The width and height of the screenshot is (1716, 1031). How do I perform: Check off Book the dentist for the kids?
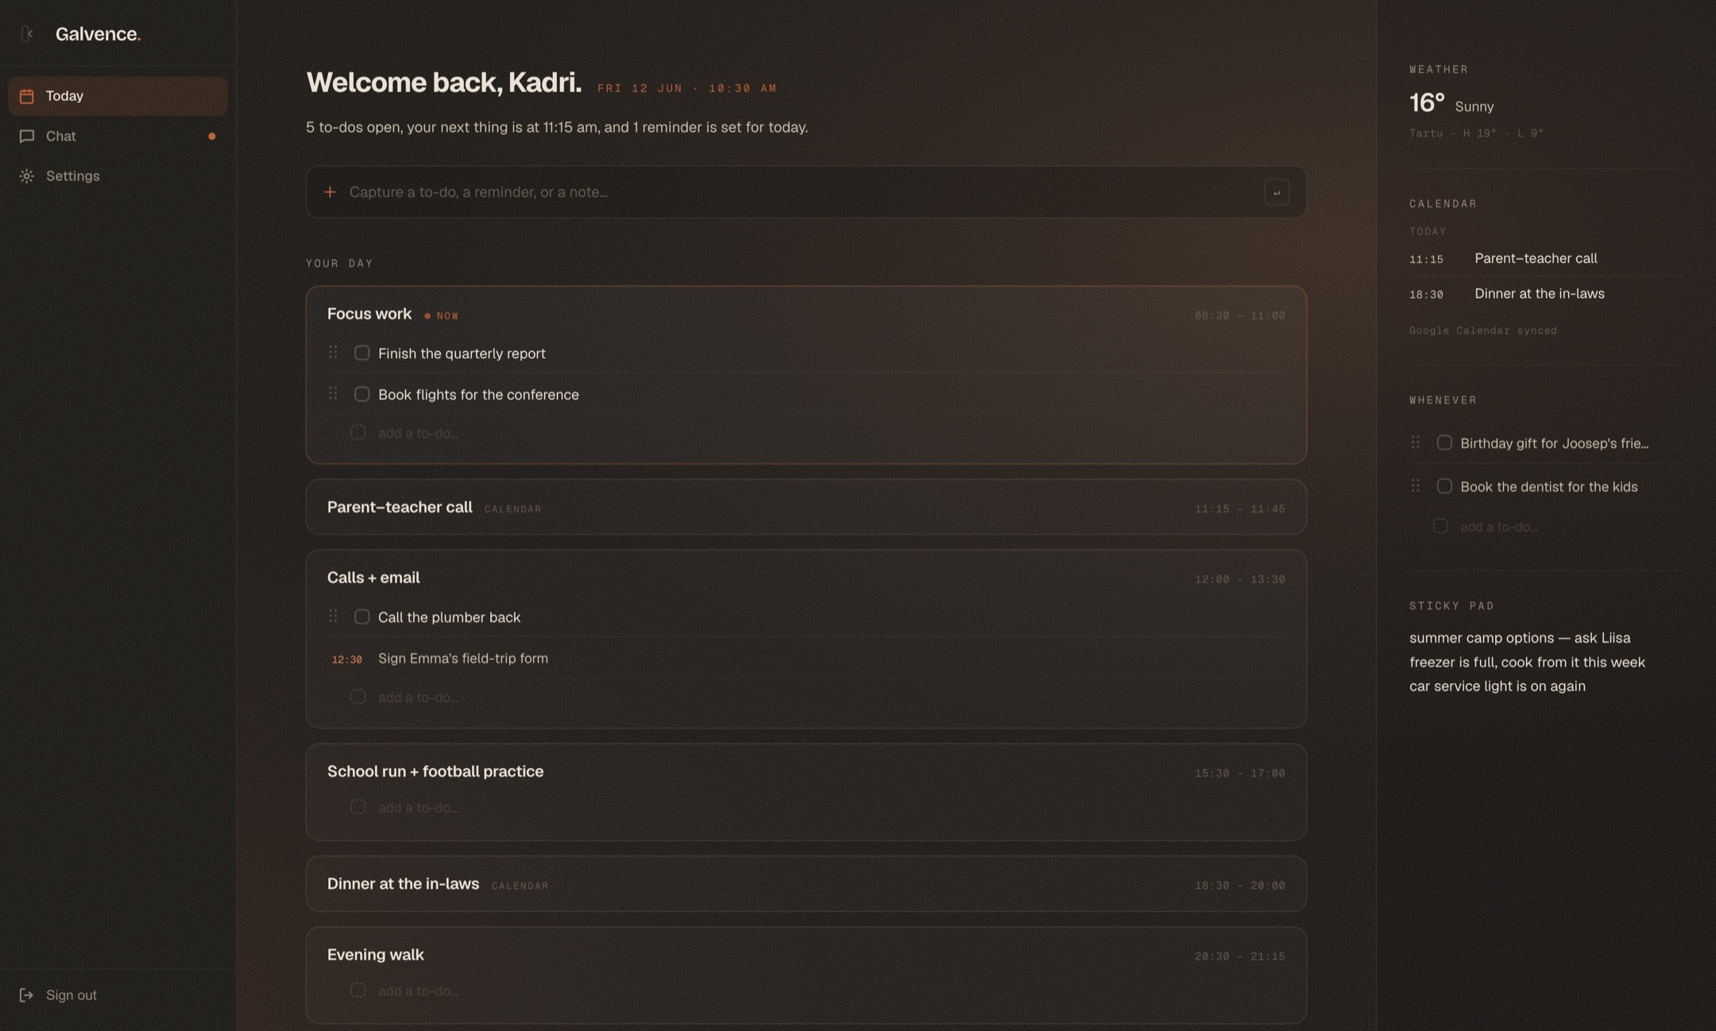(1444, 485)
